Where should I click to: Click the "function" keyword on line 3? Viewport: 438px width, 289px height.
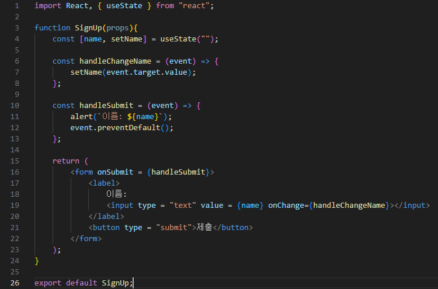click(x=52, y=28)
